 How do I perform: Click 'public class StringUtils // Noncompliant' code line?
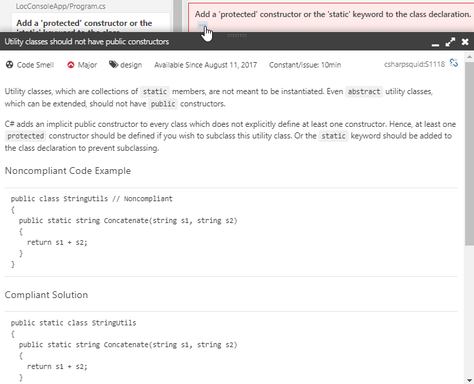click(x=91, y=198)
